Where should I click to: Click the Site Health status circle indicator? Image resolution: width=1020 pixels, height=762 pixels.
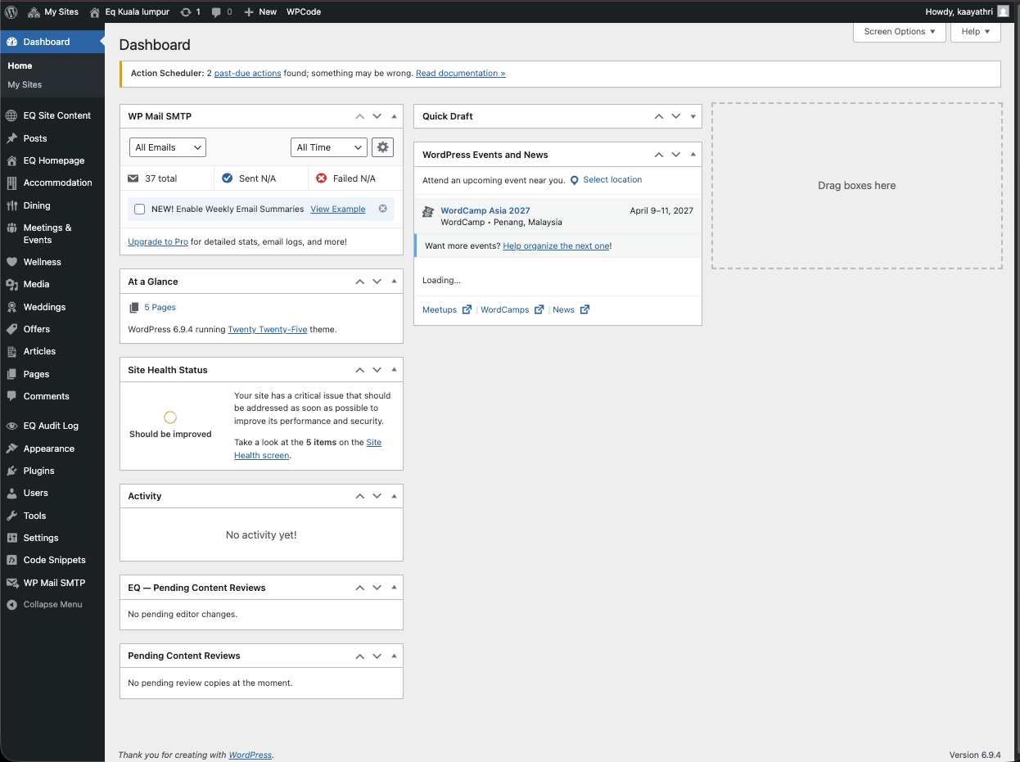[170, 417]
